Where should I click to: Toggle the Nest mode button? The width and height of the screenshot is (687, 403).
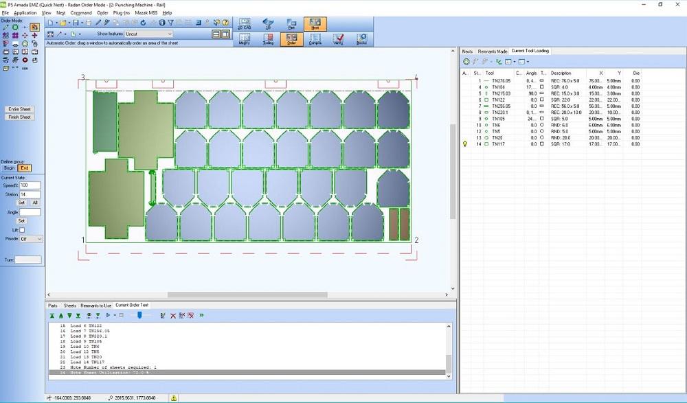(x=315, y=23)
